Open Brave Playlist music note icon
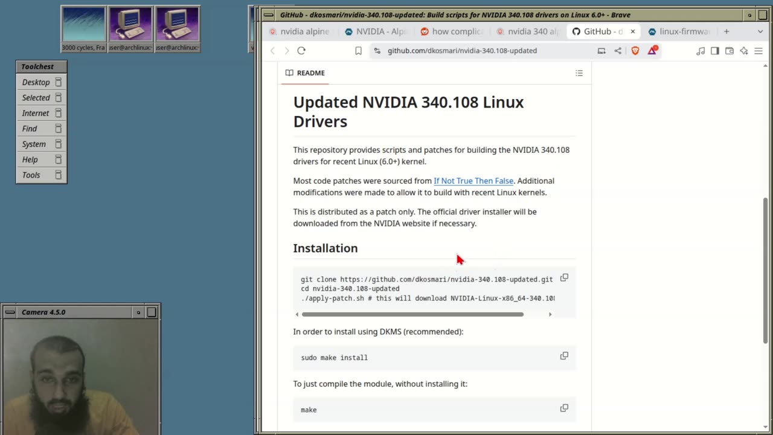The width and height of the screenshot is (773, 435). click(x=701, y=51)
